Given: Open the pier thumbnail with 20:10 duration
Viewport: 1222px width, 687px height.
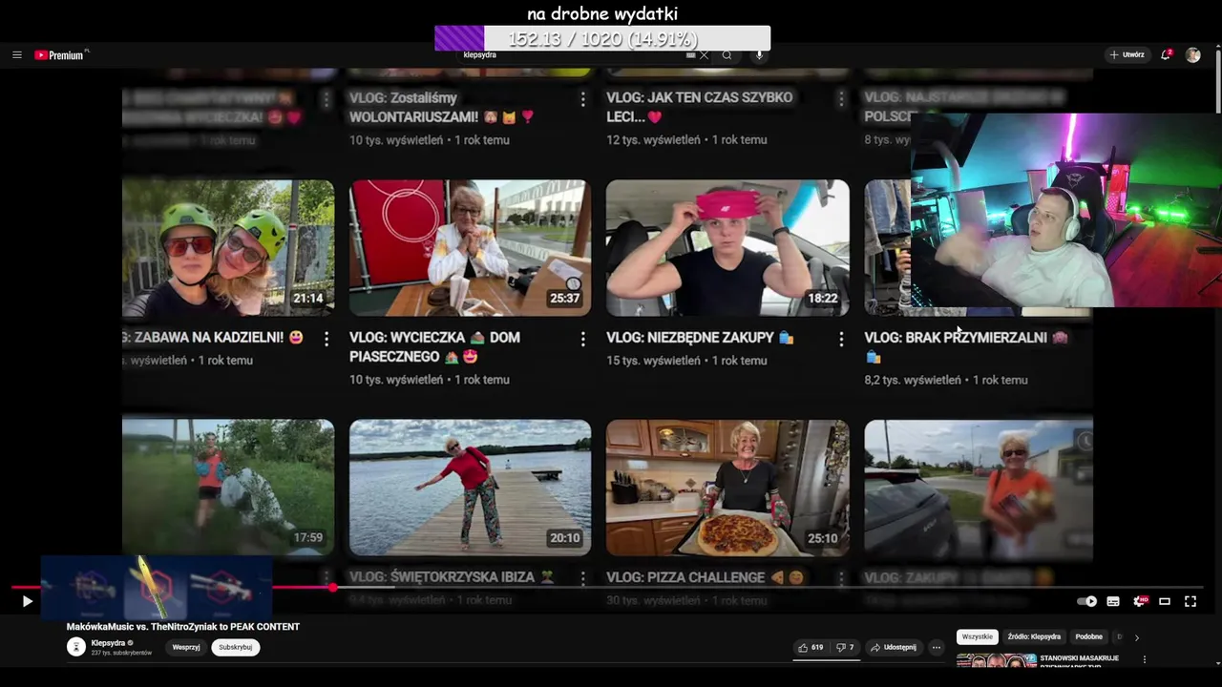Looking at the screenshot, I should point(470,488).
